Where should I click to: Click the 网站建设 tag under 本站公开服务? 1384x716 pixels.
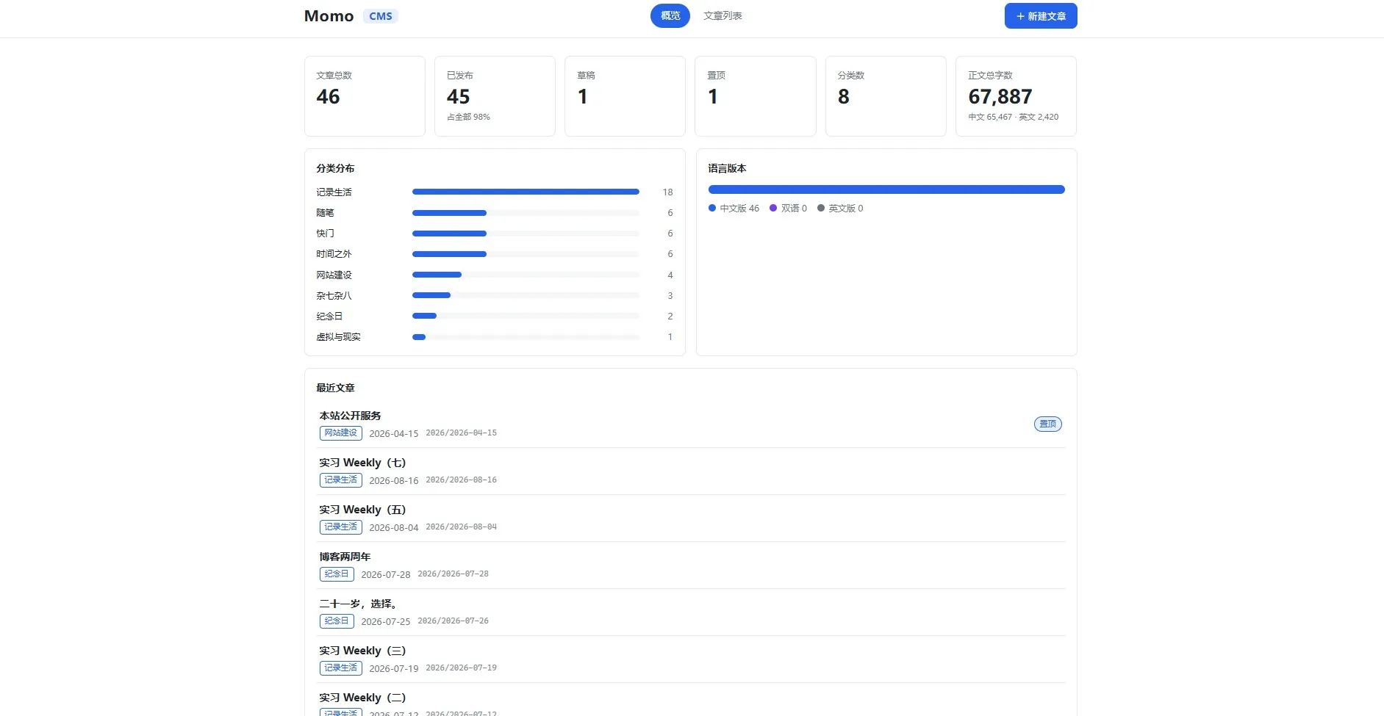click(341, 433)
